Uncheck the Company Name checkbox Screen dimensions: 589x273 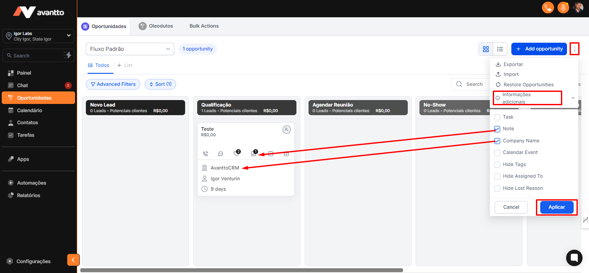pos(497,141)
